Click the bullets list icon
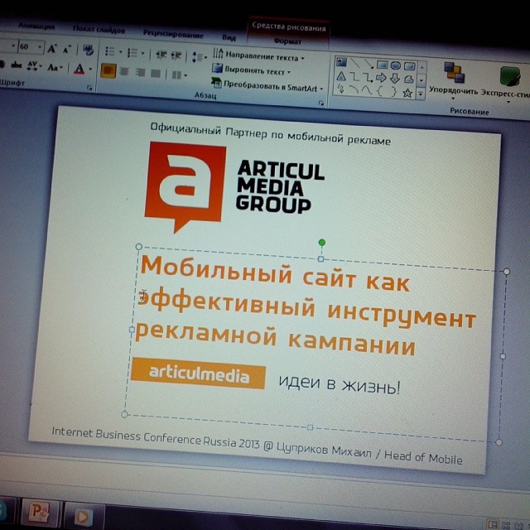This screenshot has height=530, width=530. pos(110,51)
